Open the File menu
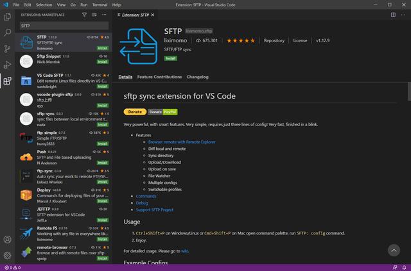 [x=16, y=4]
